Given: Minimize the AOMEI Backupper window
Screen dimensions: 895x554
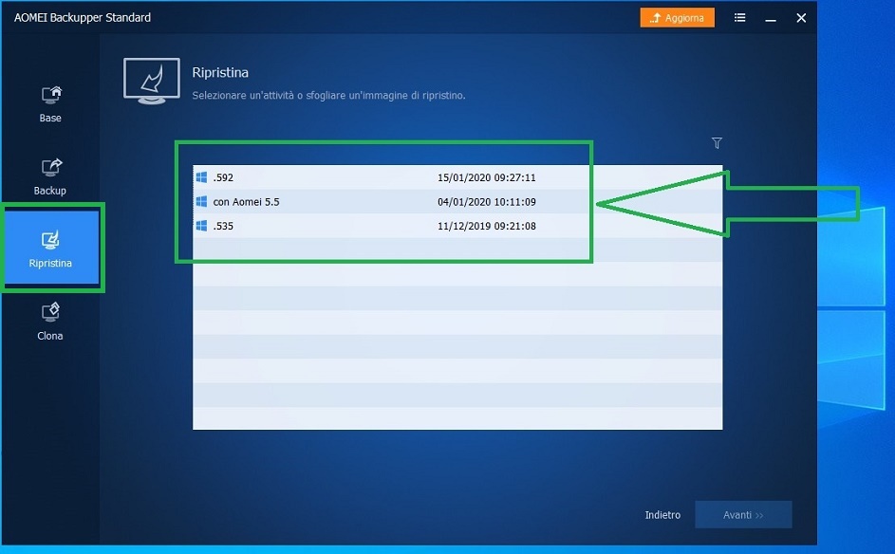Looking at the screenshot, I should pyautogui.click(x=771, y=18).
